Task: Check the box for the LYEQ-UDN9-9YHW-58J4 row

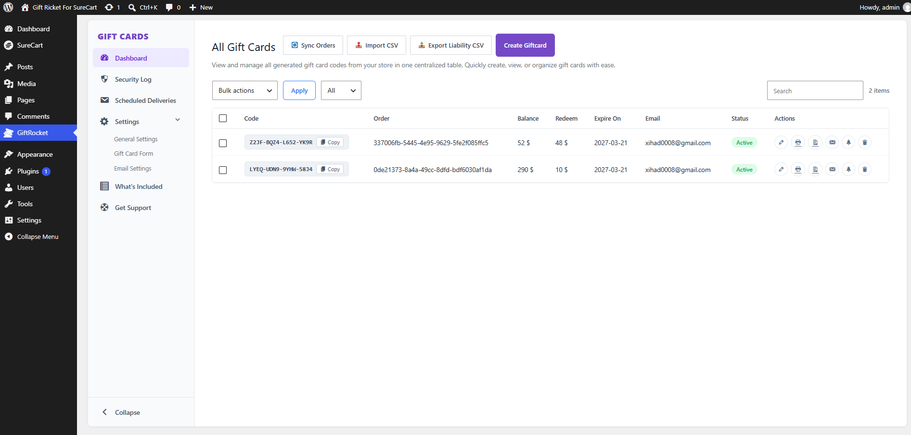Action: click(223, 170)
